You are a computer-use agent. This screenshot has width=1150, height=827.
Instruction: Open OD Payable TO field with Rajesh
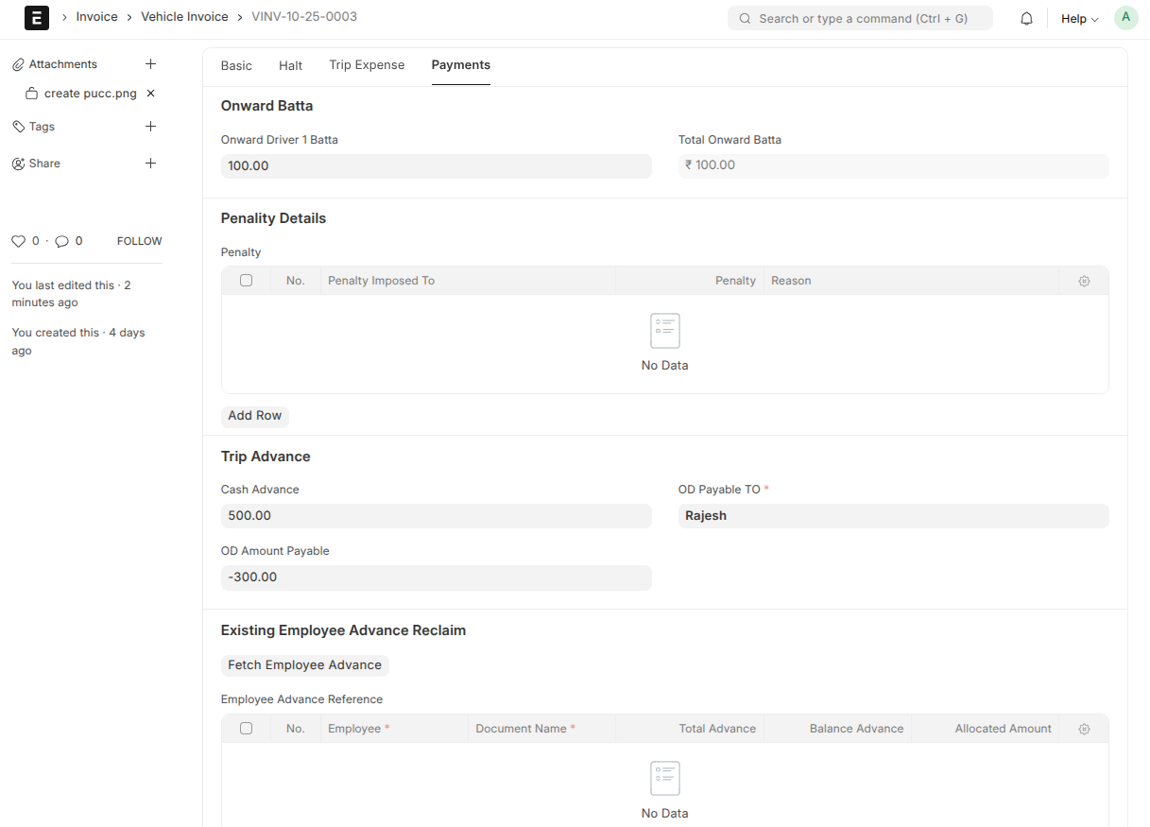pos(893,516)
